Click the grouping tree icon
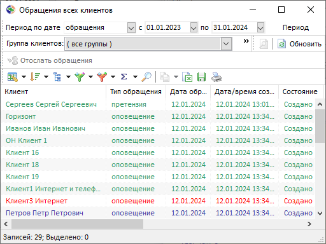The image size is (326, 244). pos(57,77)
